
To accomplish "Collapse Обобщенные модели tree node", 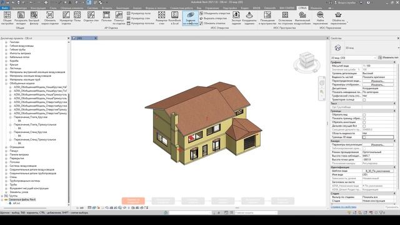I will pyautogui.click(x=6, y=83).
